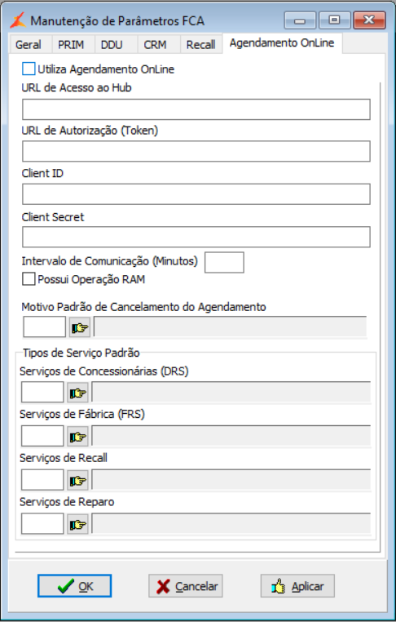This screenshot has width=396, height=622.
Task: Focus the Serviços de Reparo code field
Action: tap(42, 523)
